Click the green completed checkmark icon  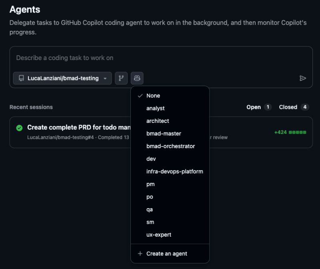click(19, 128)
